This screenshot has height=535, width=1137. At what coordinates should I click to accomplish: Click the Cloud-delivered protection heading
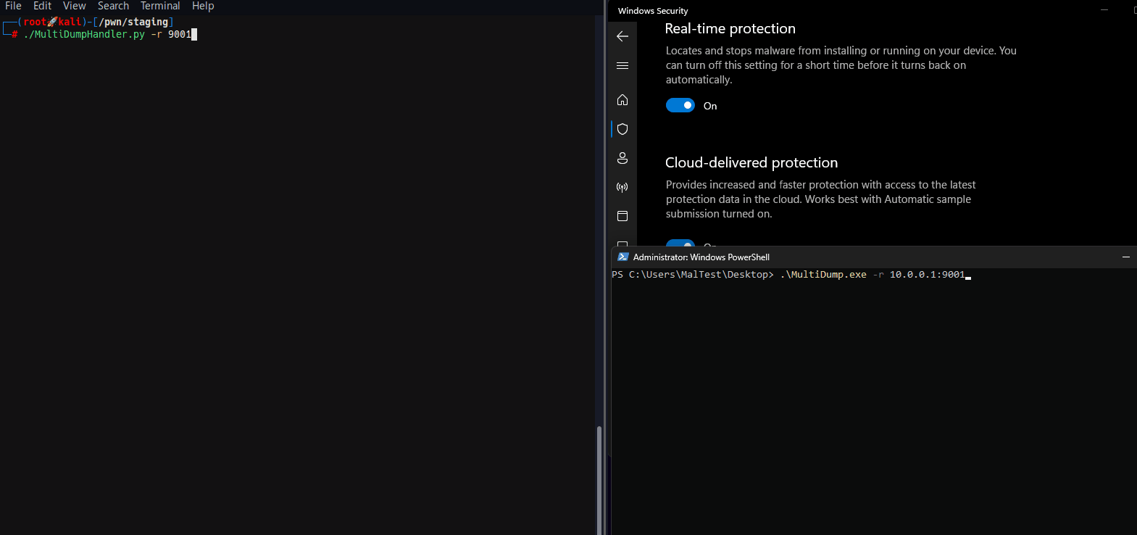(751, 163)
